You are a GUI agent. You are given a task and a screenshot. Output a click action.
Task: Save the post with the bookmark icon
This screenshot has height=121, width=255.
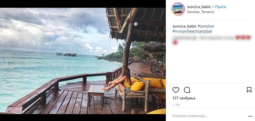click(x=249, y=90)
